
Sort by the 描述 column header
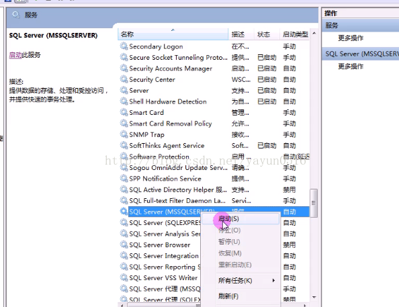tap(241, 34)
